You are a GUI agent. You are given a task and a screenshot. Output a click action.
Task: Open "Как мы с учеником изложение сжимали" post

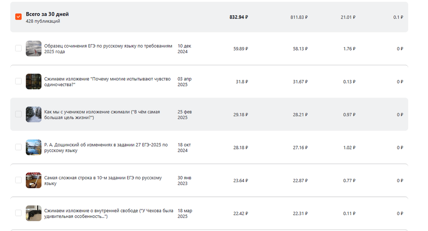click(102, 114)
